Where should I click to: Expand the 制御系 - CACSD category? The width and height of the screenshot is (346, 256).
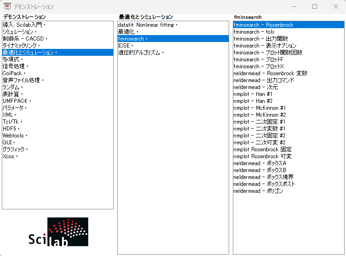point(23,39)
